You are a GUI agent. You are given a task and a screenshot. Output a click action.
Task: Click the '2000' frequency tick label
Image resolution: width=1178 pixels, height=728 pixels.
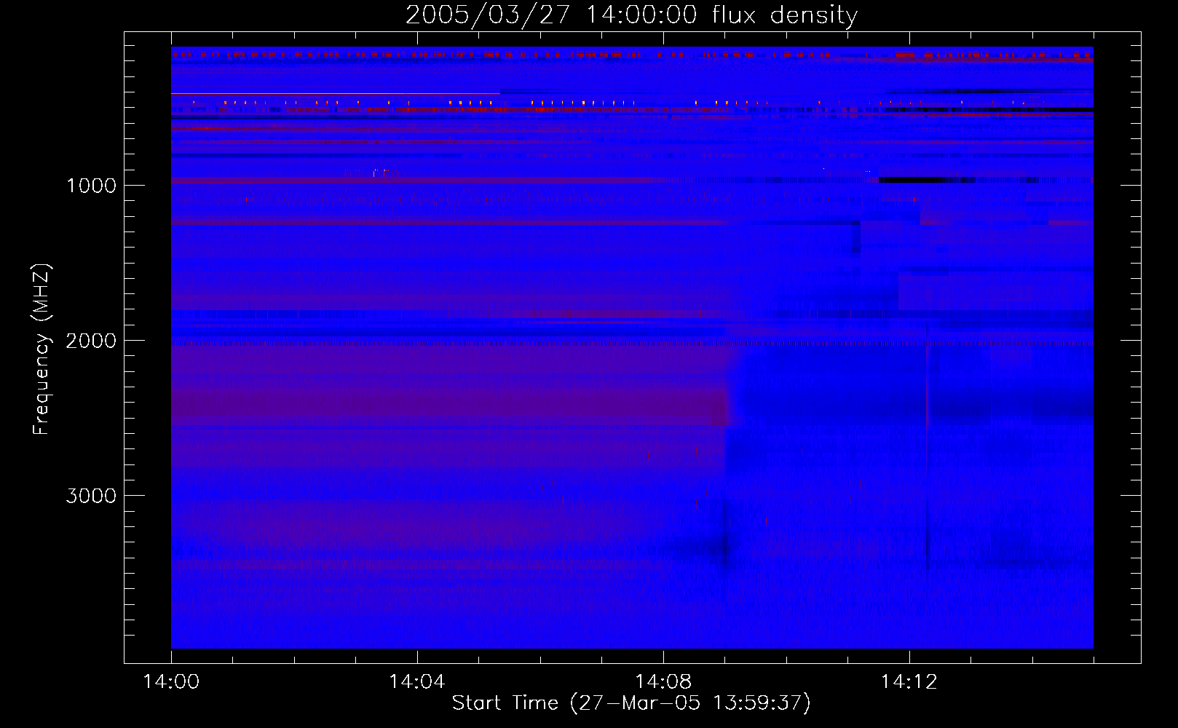(91, 341)
